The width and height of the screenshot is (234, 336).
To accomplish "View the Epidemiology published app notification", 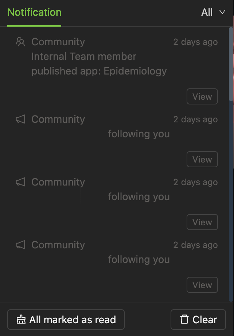I will point(202,97).
